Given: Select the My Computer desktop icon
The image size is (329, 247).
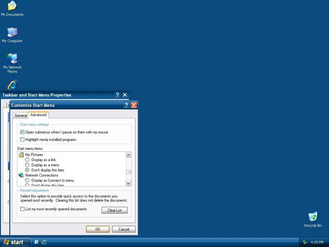Looking at the screenshot, I should tap(12, 35).
